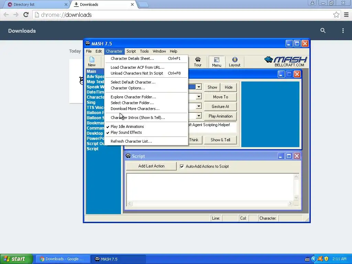Toggle Auto-Add Actions to Script checkbox
352x264 pixels.
pos(182,166)
